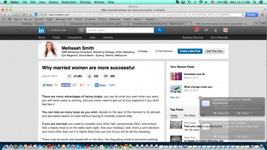Click Safari back arrow button
This screenshot has height=150, width=267.
[4, 15]
